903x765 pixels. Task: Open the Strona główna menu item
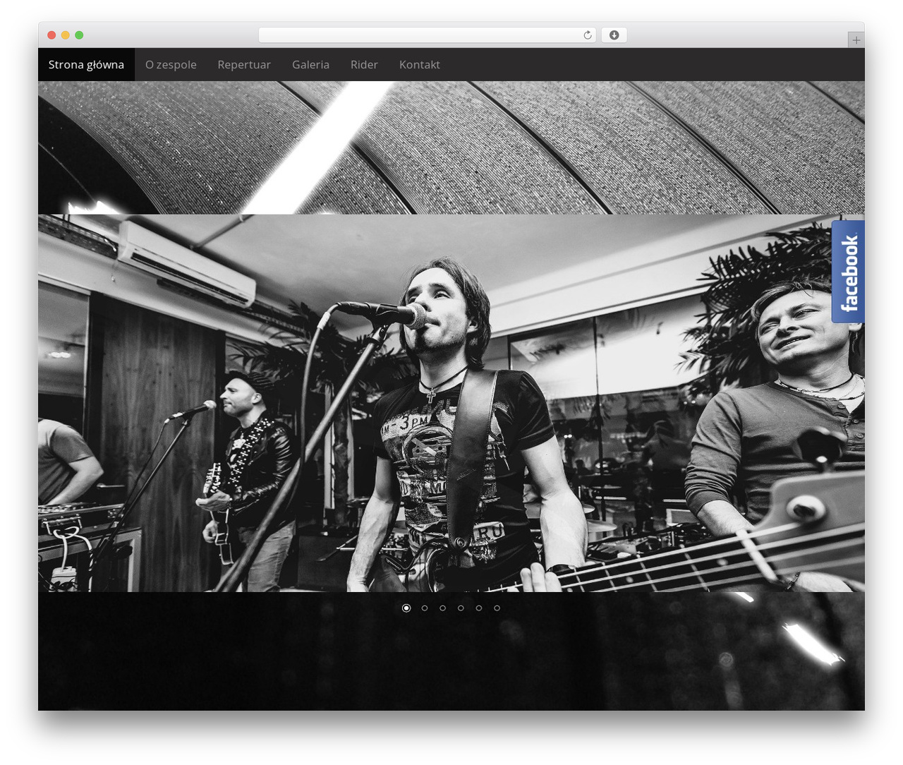click(86, 64)
